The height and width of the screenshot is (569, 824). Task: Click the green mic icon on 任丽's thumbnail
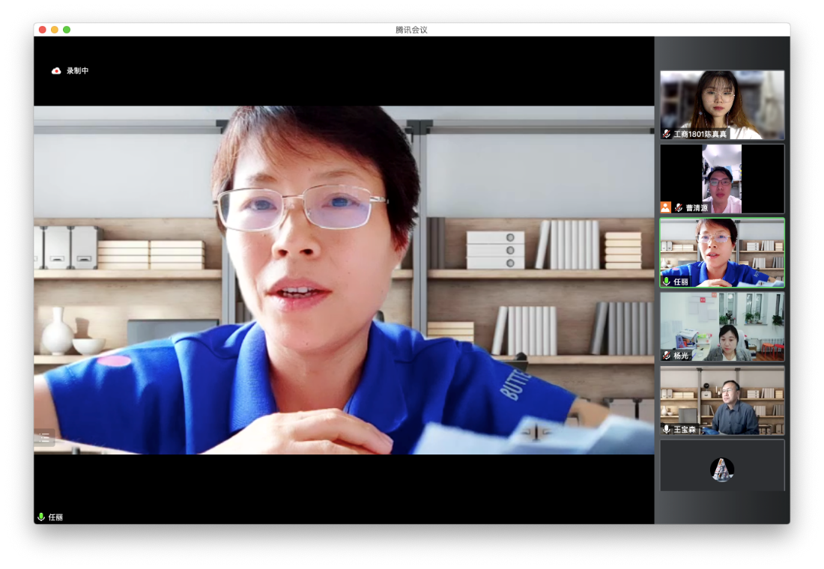tap(667, 282)
